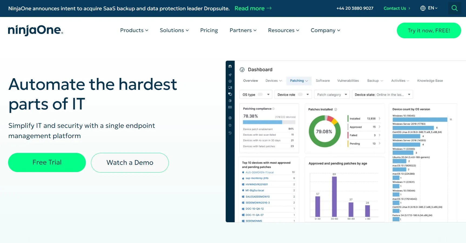The height and width of the screenshot is (243, 466).
Task: Expand the Partners menu
Action: point(243,30)
